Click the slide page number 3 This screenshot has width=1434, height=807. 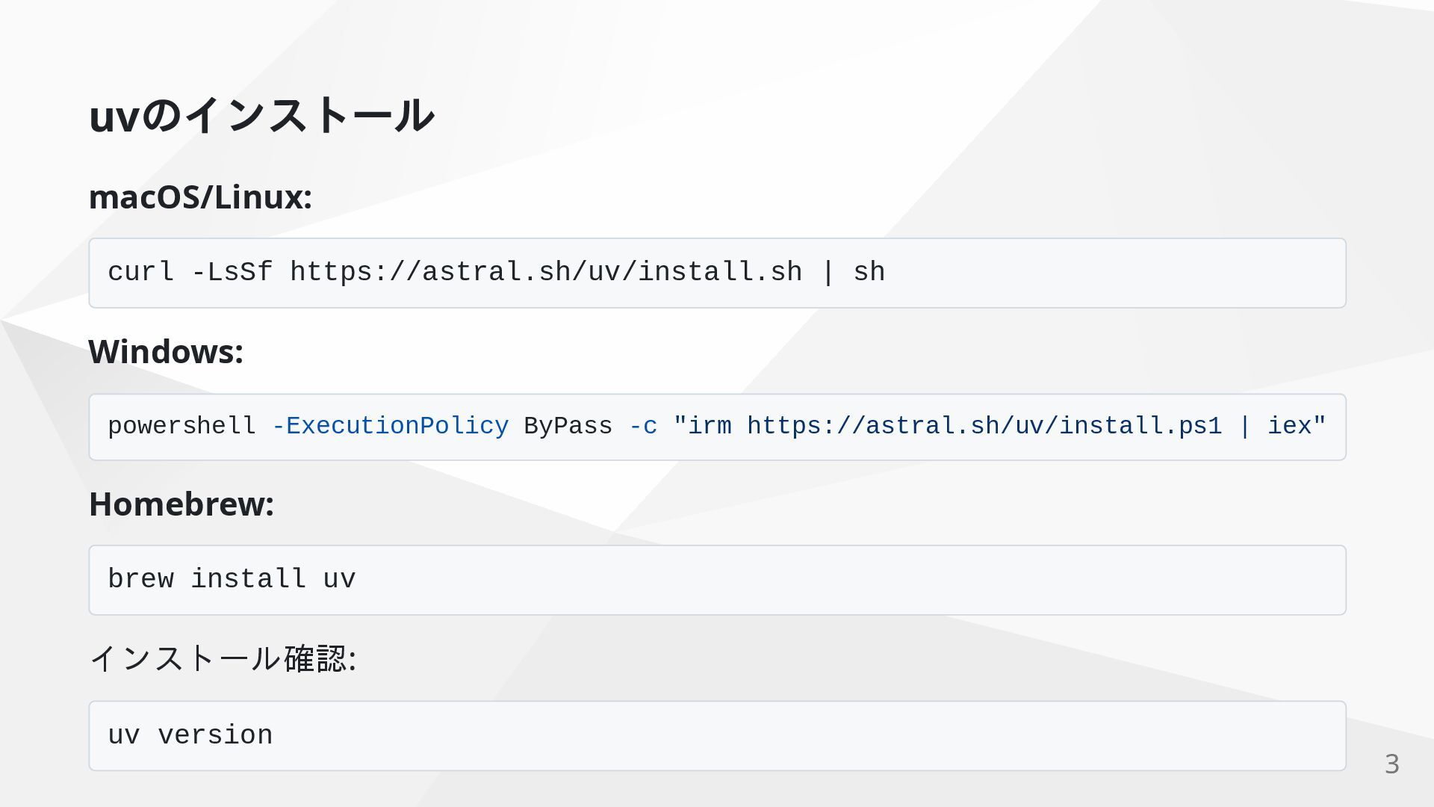[1391, 764]
